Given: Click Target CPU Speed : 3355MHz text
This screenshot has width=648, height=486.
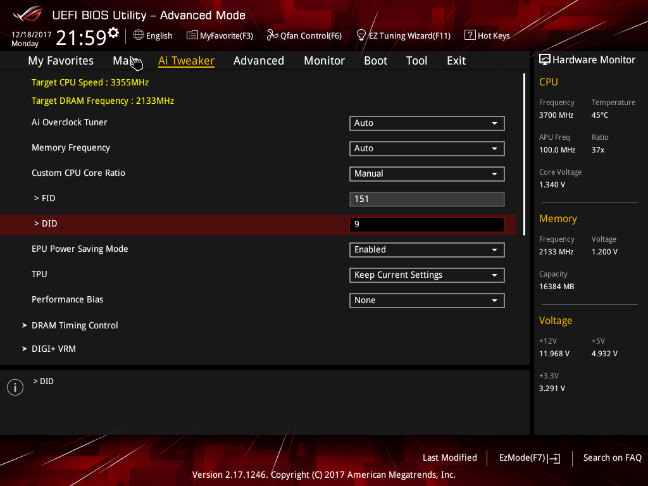Looking at the screenshot, I should pyautogui.click(x=90, y=82).
